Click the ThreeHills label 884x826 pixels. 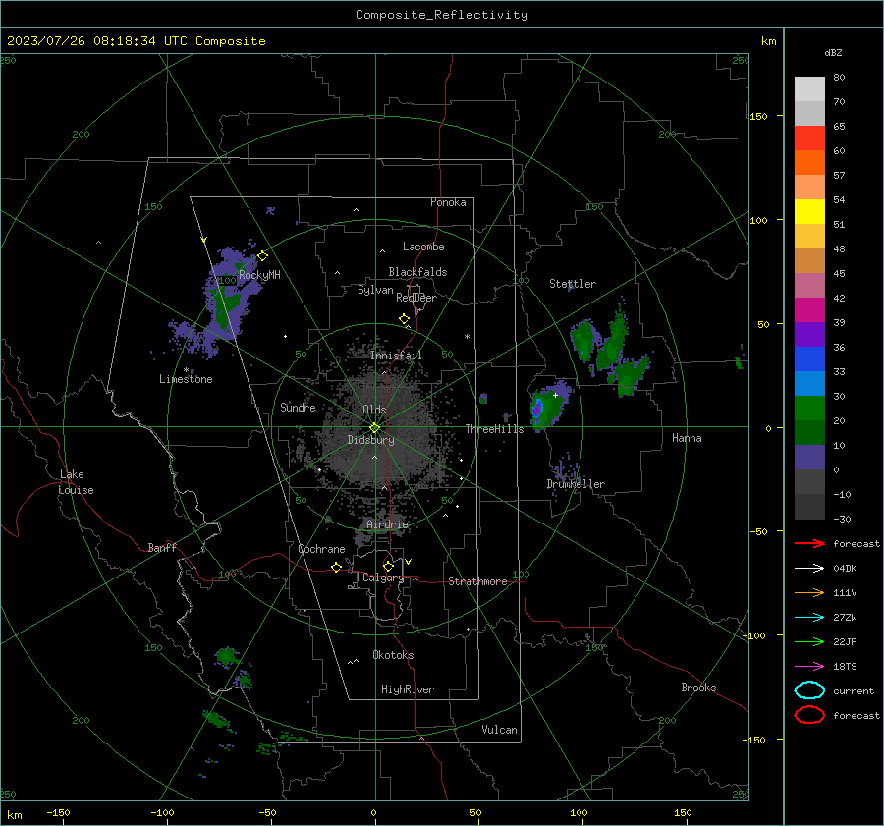pyautogui.click(x=494, y=429)
